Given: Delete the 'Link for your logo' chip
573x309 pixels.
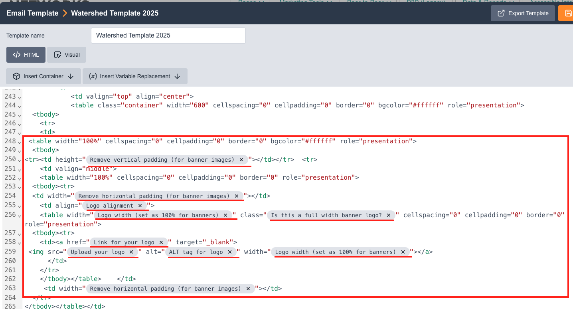Looking at the screenshot, I should pos(161,242).
